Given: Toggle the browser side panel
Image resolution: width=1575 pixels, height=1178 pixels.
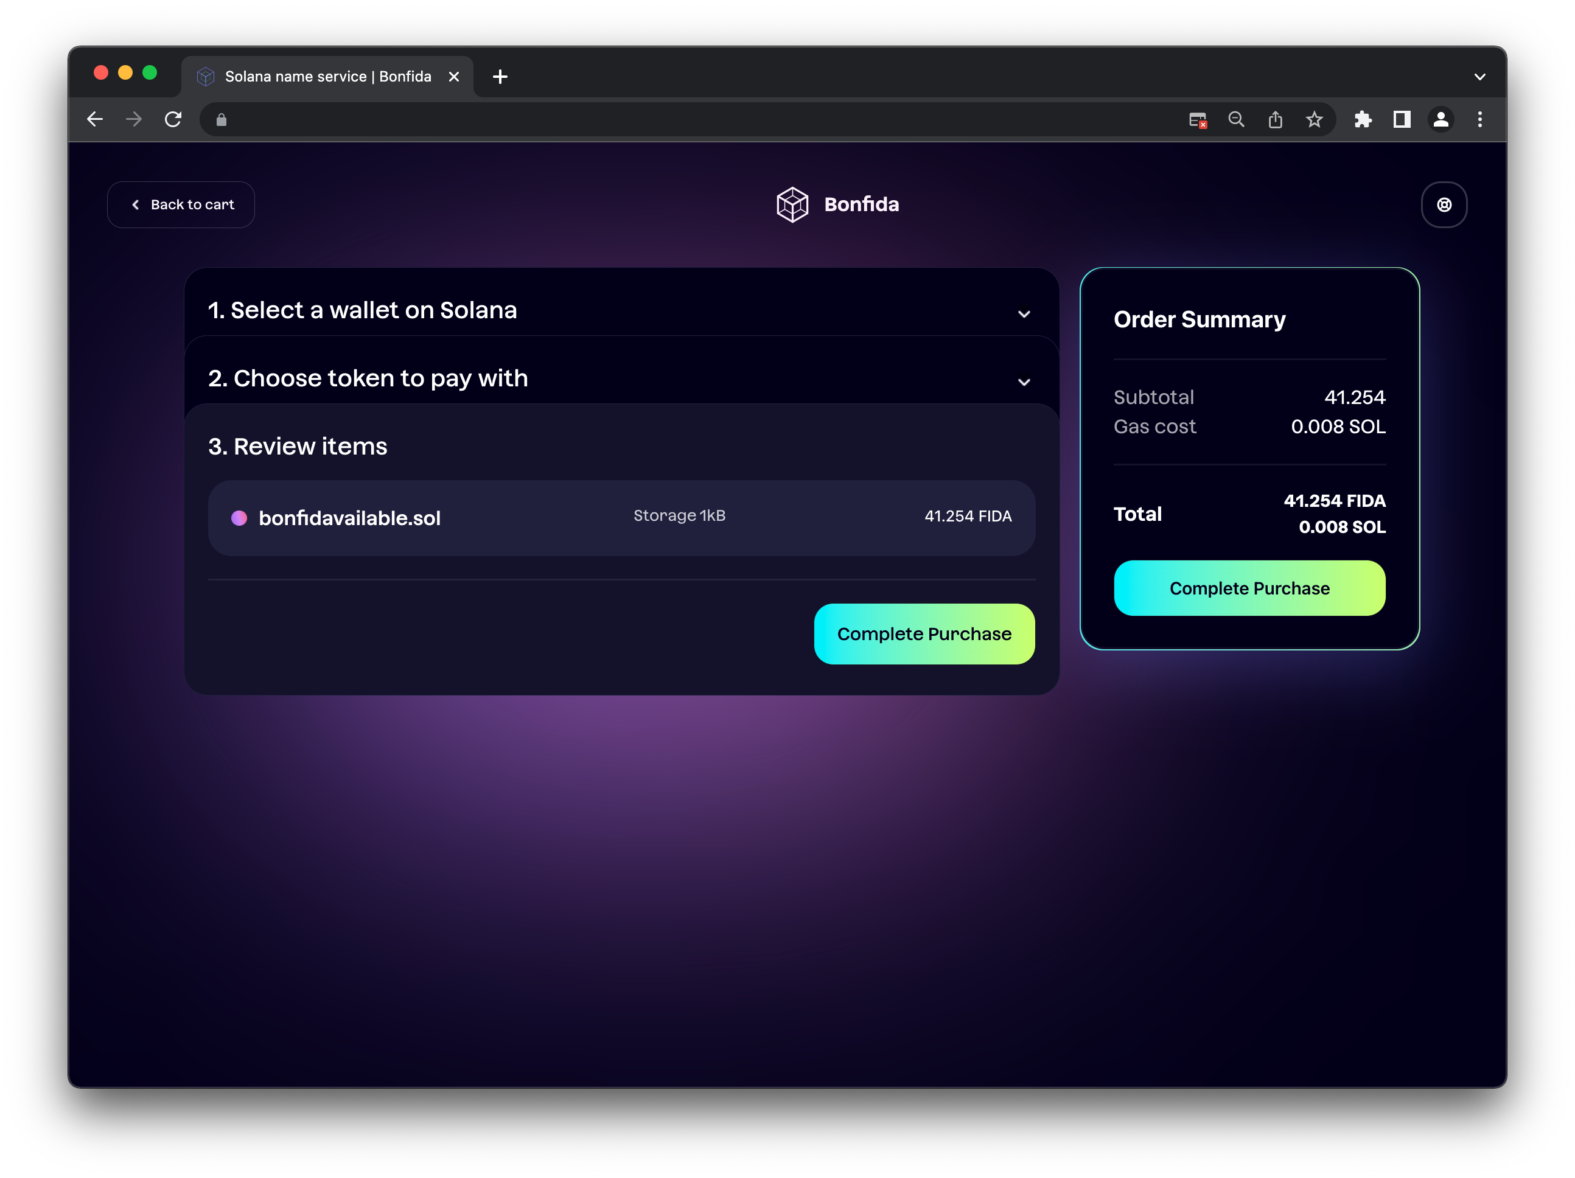Looking at the screenshot, I should point(1402,120).
